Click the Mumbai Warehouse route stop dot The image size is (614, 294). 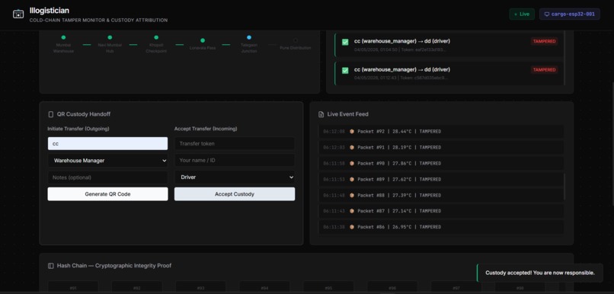click(x=63, y=37)
